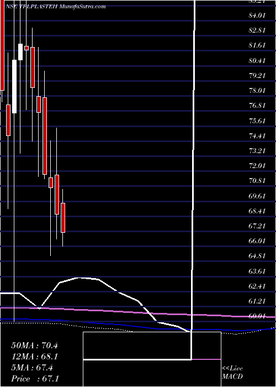
Task: Click the 50MA : 70.4 value
Action: [x=34, y=346]
